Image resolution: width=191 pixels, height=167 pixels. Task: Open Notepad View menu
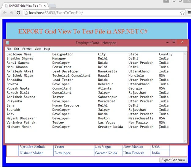click(x=38, y=49)
